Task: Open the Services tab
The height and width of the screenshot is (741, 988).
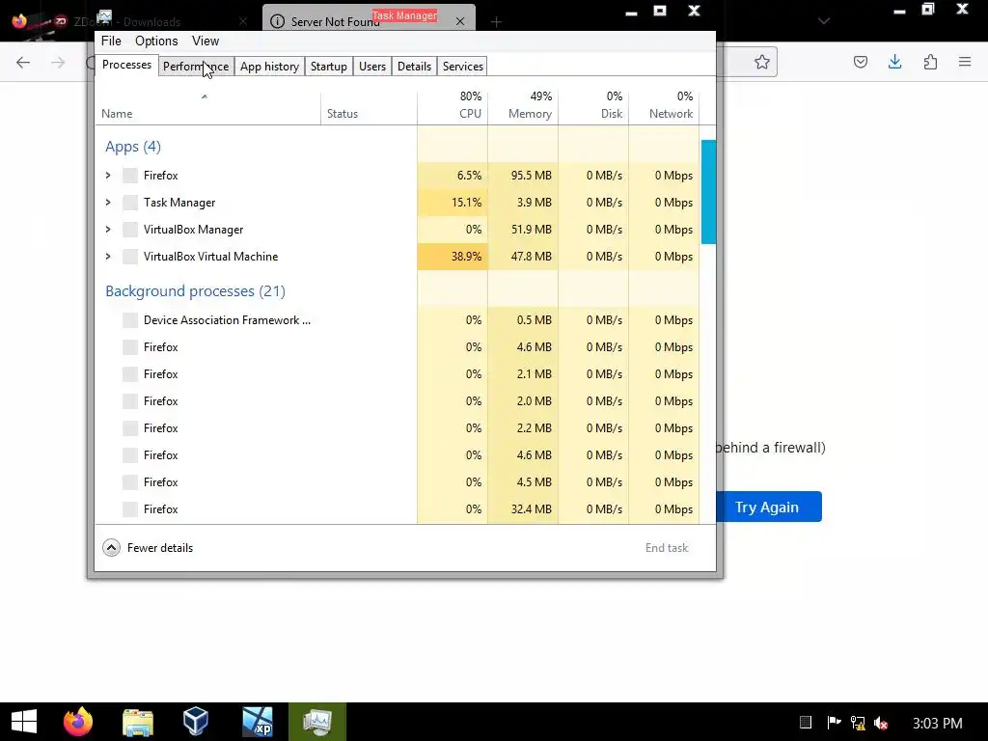Action: point(462,67)
